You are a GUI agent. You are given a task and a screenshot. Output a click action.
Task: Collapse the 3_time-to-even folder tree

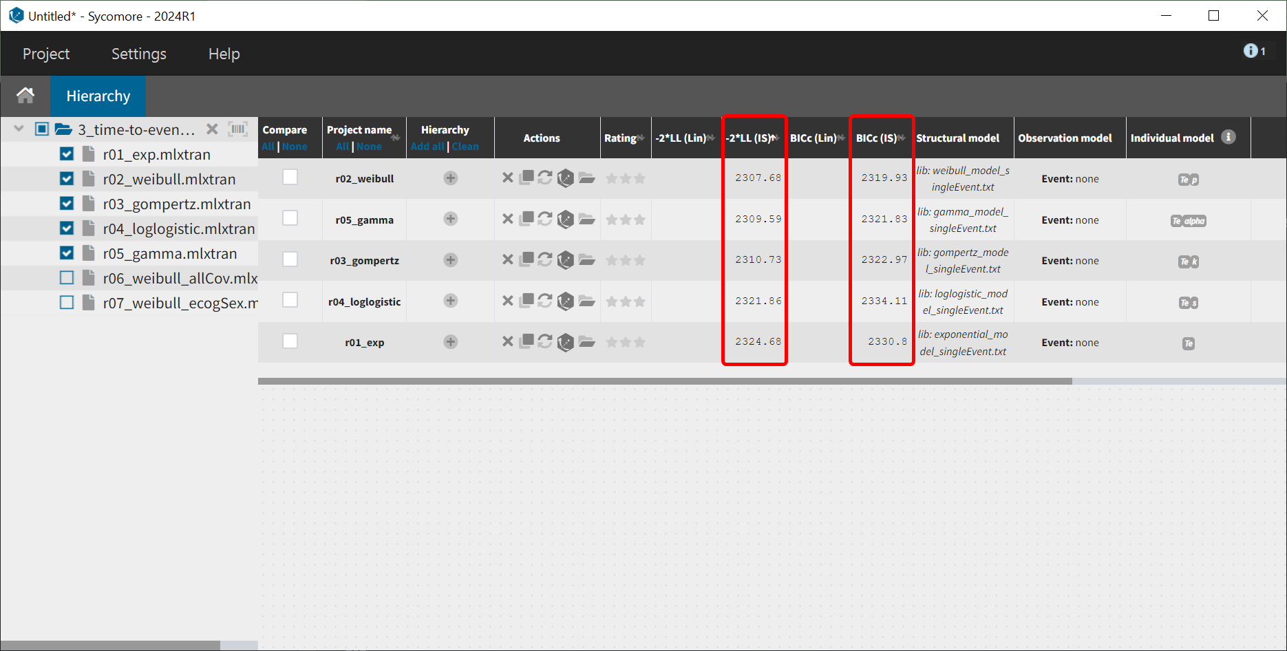click(19, 129)
